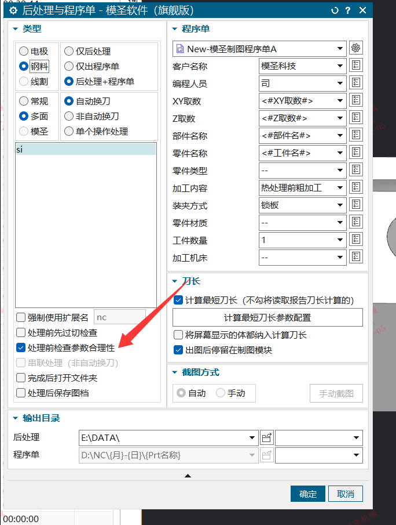Collapse the 类型 section
Viewport: 396px width, 525px height.
(16, 29)
